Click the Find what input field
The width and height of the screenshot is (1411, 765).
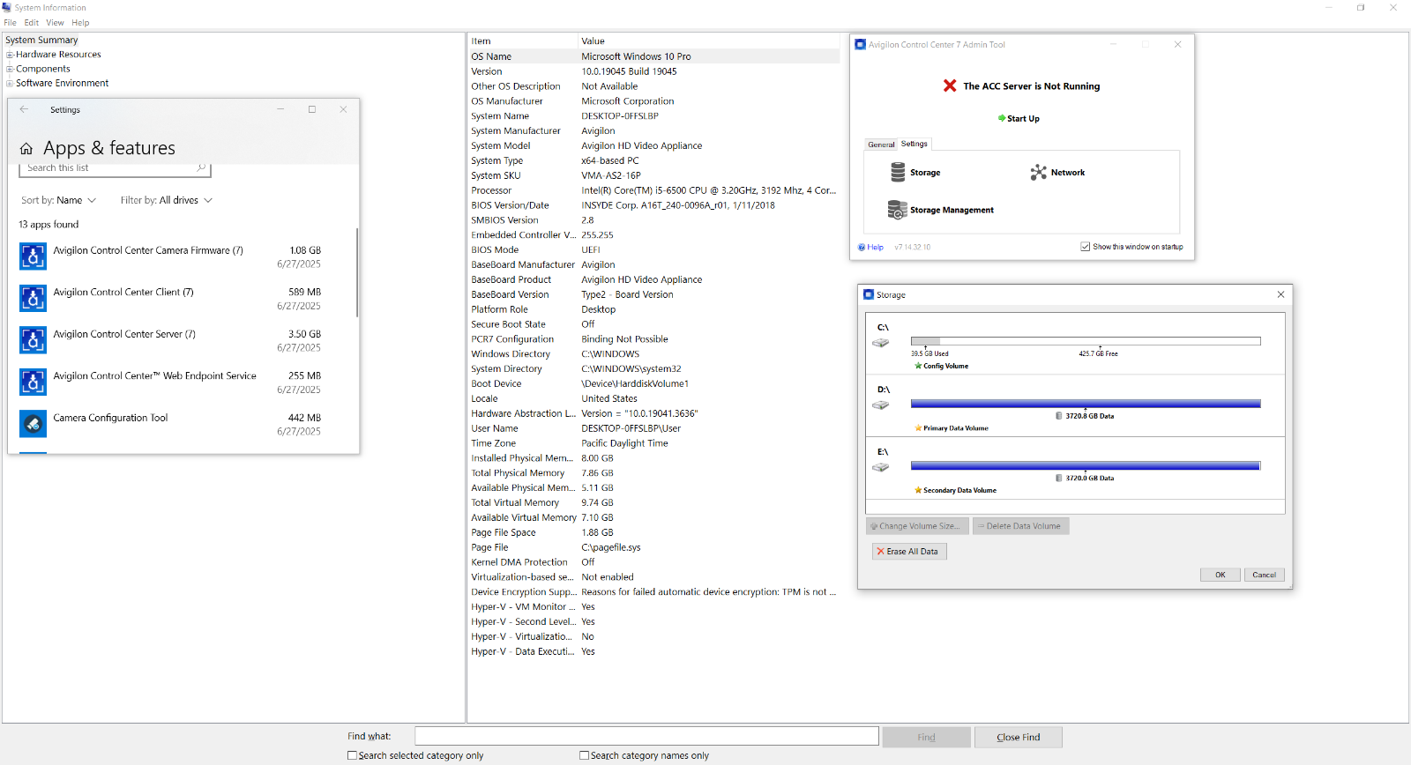click(646, 736)
